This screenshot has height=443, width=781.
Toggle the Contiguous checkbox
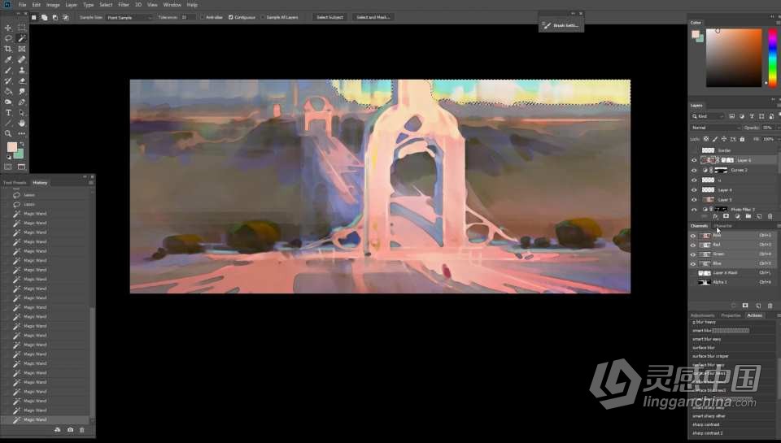click(x=230, y=17)
